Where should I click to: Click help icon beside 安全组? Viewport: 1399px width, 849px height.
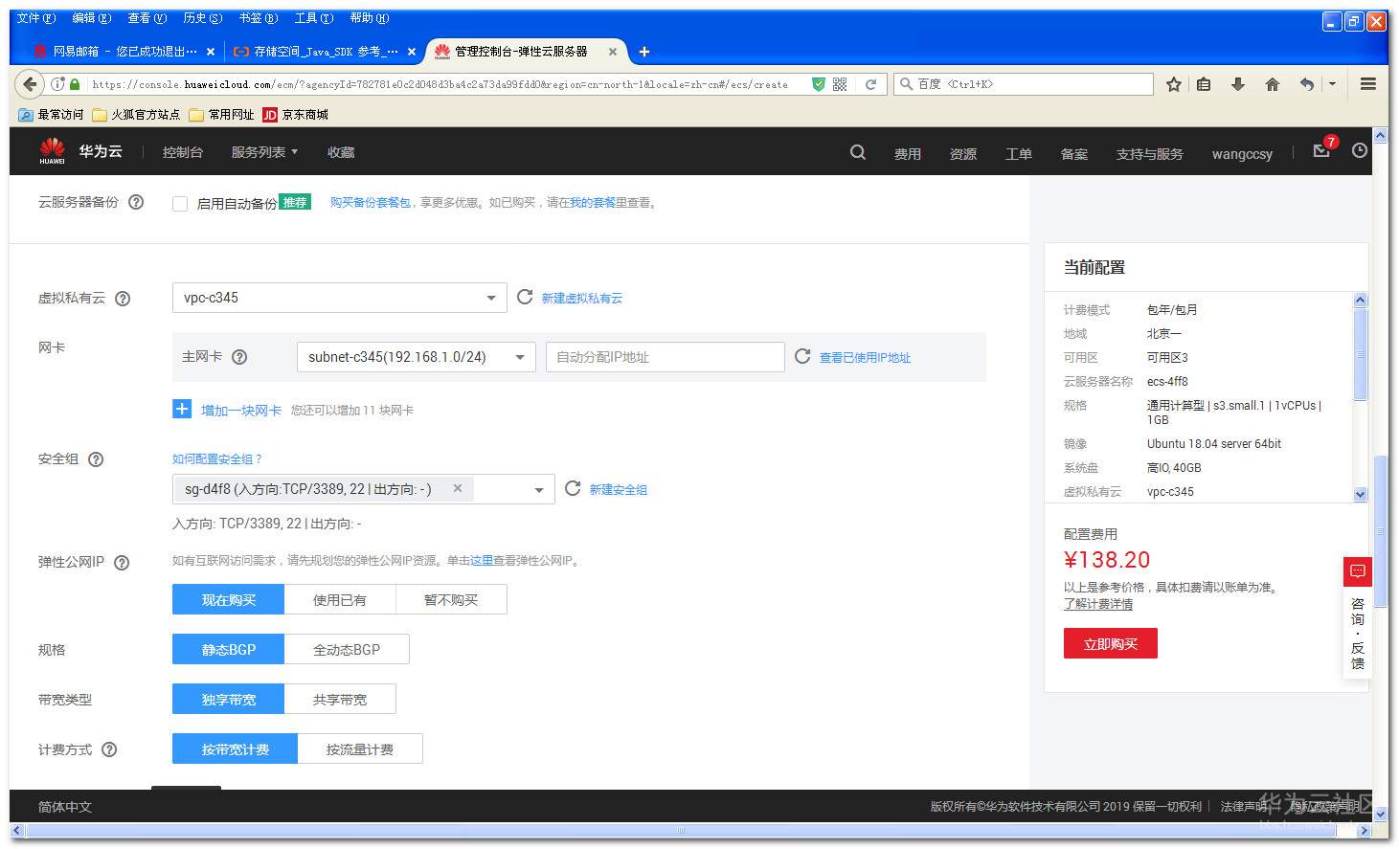pyautogui.click(x=96, y=458)
